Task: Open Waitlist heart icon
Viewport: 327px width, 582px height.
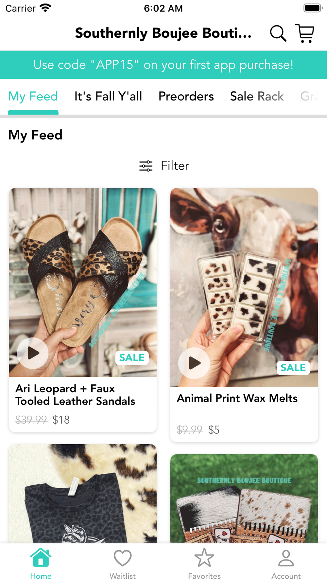Action: click(x=123, y=558)
